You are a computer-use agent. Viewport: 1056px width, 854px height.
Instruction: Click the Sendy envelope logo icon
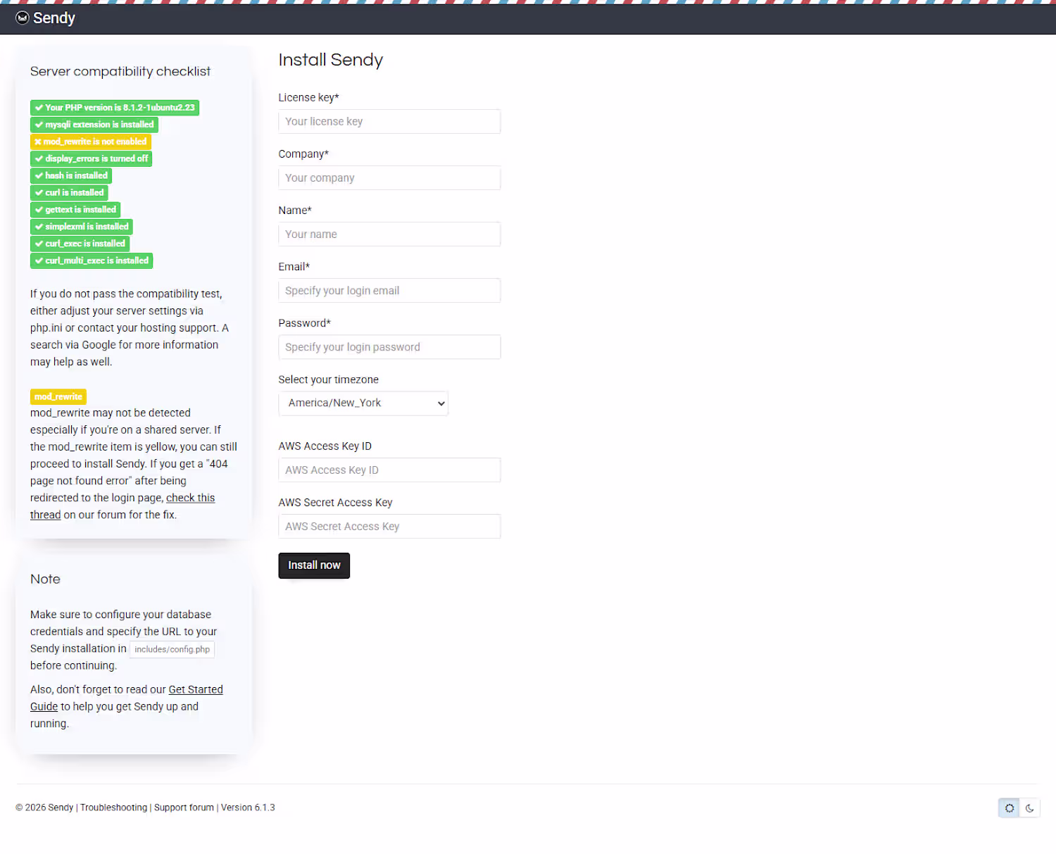tap(23, 18)
